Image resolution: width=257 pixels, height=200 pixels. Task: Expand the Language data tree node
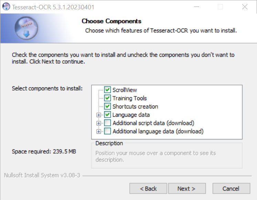click(x=99, y=115)
